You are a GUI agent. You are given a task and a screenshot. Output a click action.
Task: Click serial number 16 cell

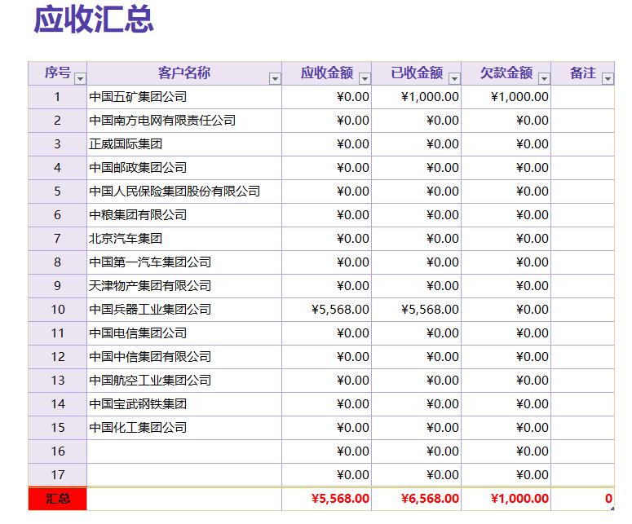point(58,451)
